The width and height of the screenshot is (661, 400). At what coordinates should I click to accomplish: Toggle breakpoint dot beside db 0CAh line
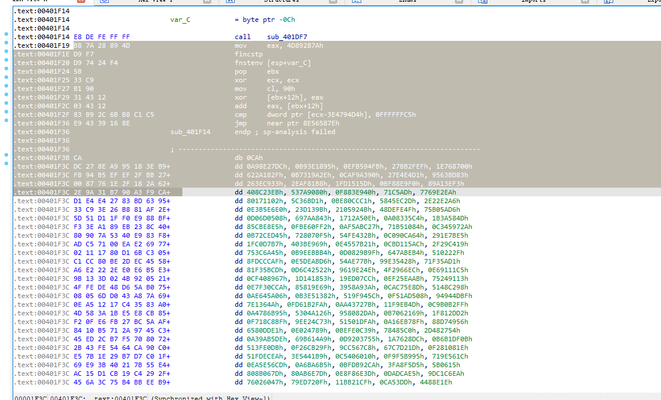point(5,155)
